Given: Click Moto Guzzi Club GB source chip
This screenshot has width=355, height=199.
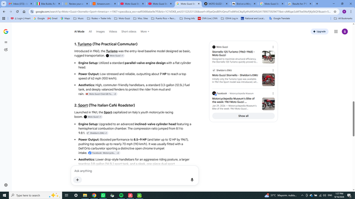Looking at the screenshot, I should [x=101, y=94].
